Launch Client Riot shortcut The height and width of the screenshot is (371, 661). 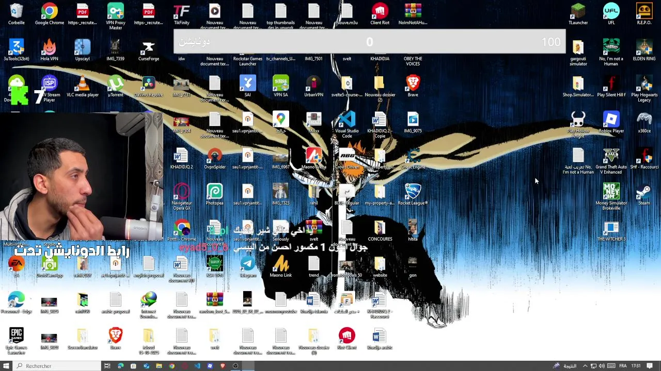coord(380,14)
